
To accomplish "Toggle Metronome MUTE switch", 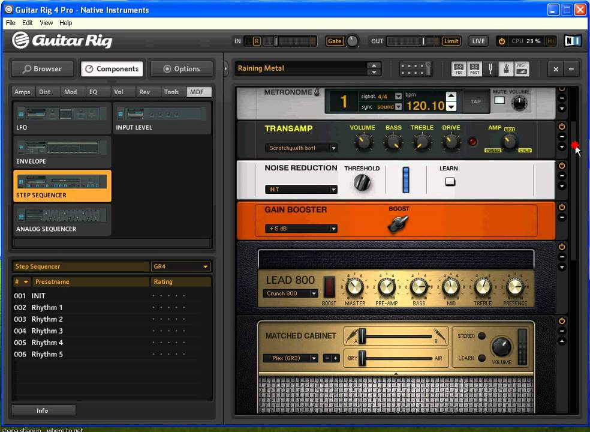I will coord(499,100).
